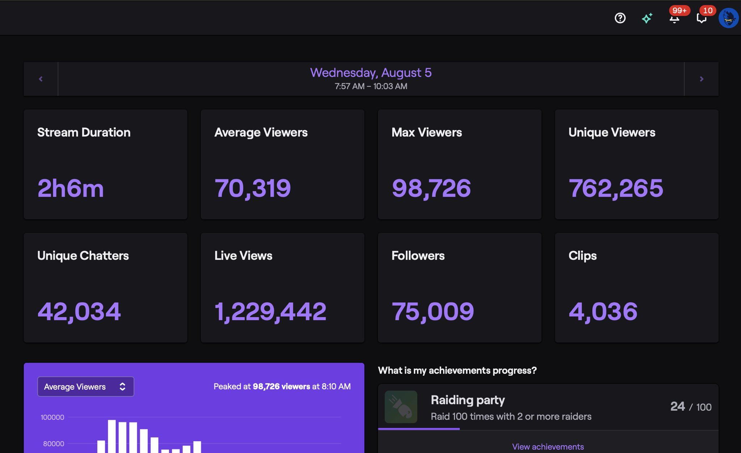Select the Unique Viewers stat card
This screenshot has height=453, width=741.
636,164
